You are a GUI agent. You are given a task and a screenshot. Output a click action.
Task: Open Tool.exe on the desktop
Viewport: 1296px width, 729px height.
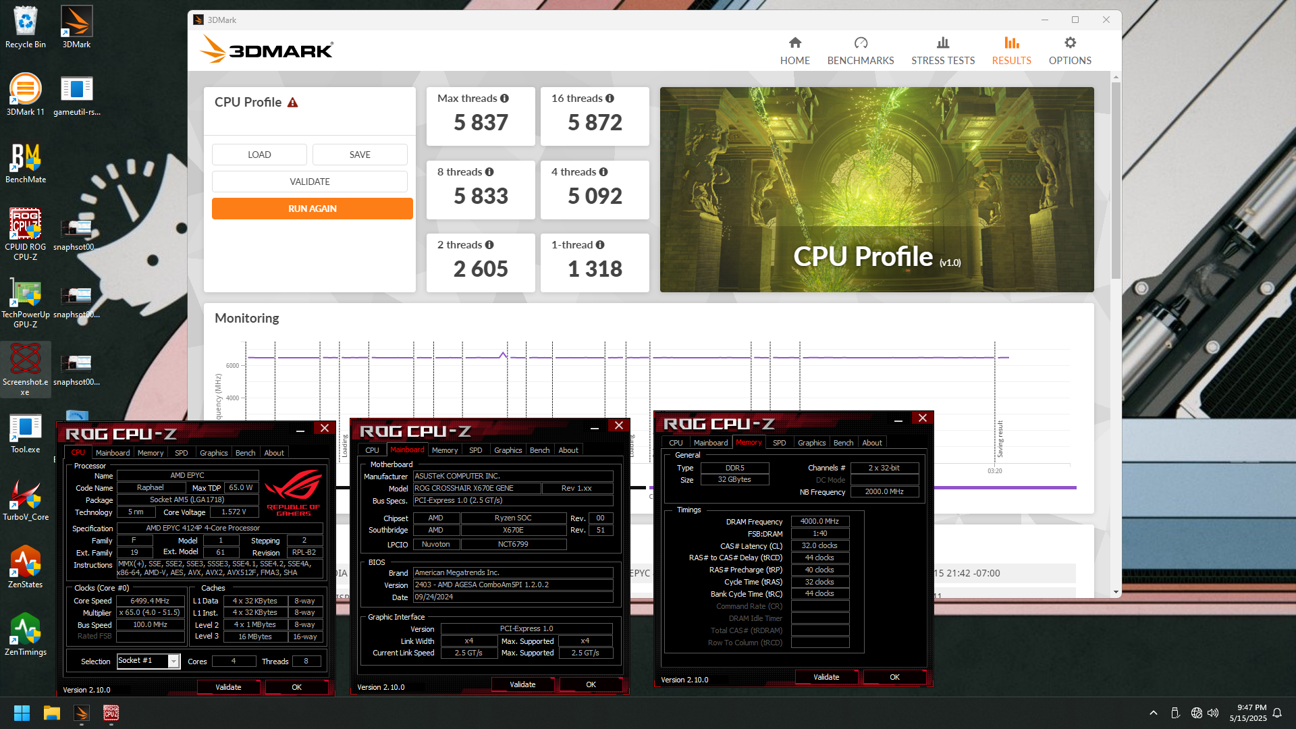click(26, 432)
